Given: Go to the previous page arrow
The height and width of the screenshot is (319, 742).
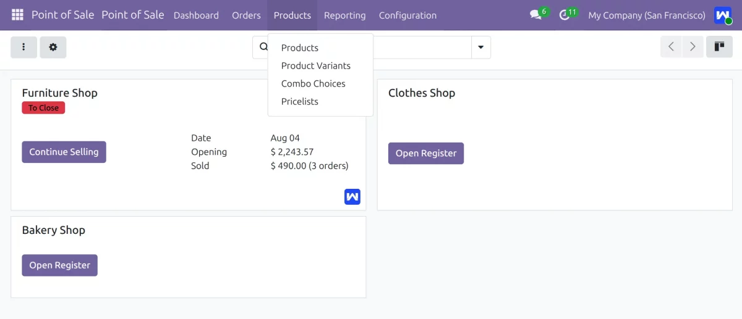Looking at the screenshot, I should pyautogui.click(x=671, y=47).
